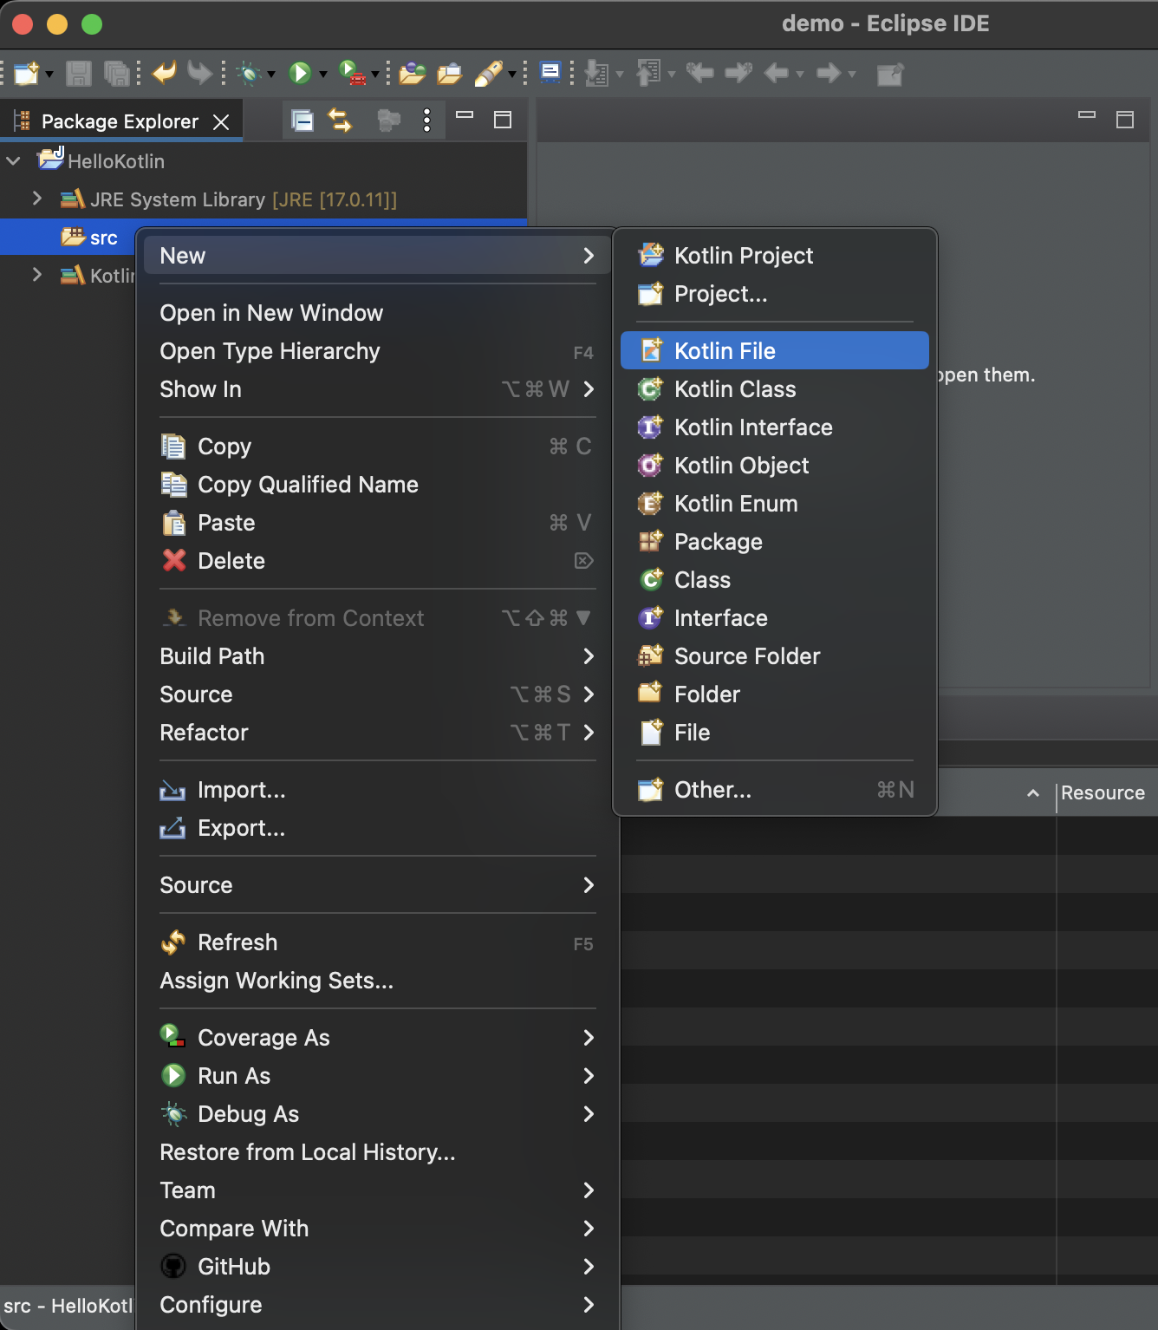Select Source Folder menu entry
1158x1330 pixels.
[x=775, y=656]
